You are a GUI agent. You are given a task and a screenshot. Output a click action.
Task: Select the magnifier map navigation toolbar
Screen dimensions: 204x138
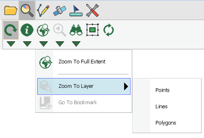(27, 11)
